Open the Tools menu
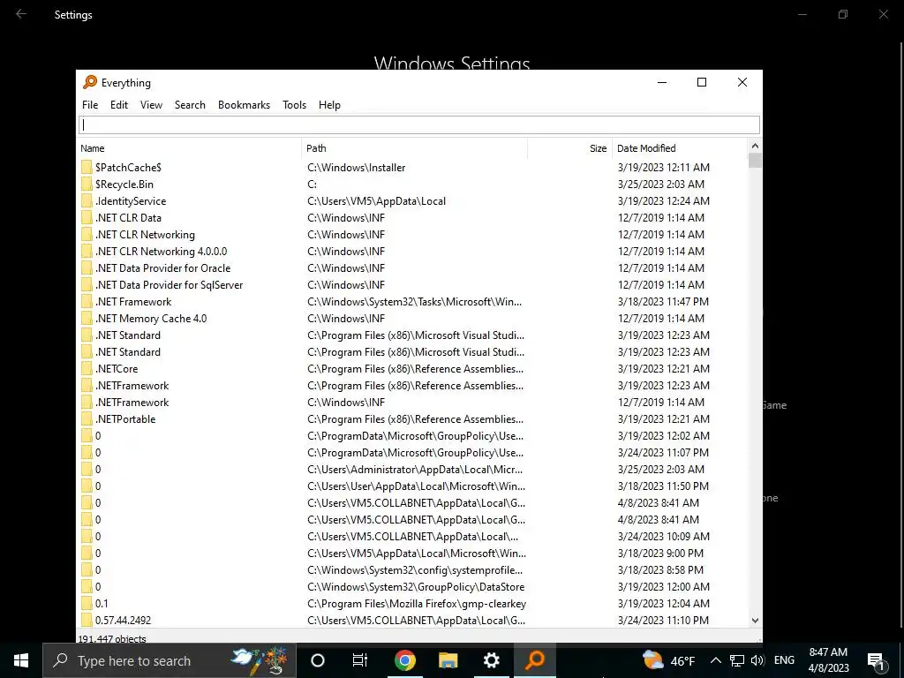The width and height of the screenshot is (904, 678). pyautogui.click(x=294, y=105)
